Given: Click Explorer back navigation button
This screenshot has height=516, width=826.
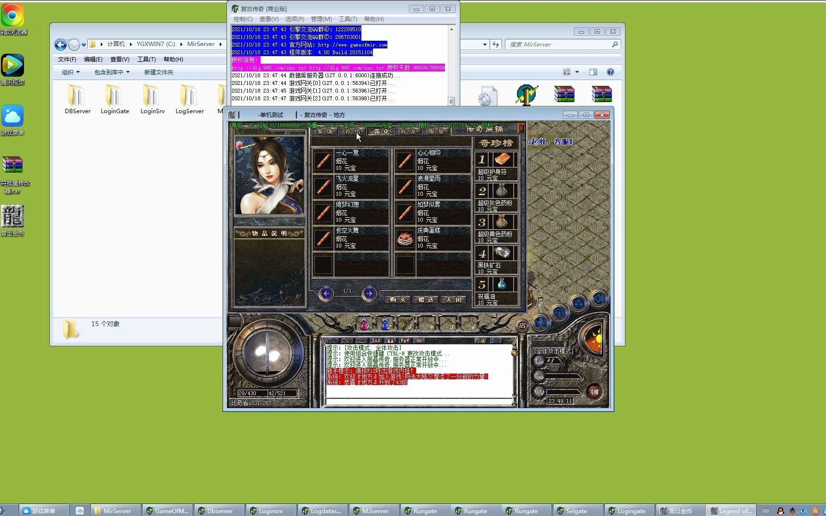Looking at the screenshot, I should [x=60, y=45].
